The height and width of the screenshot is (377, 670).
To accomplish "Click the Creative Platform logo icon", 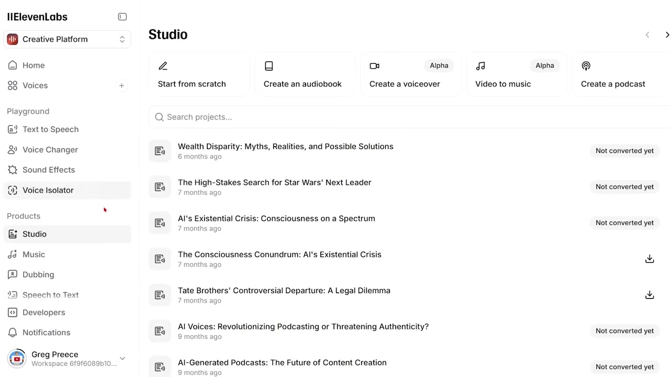I will [13, 39].
